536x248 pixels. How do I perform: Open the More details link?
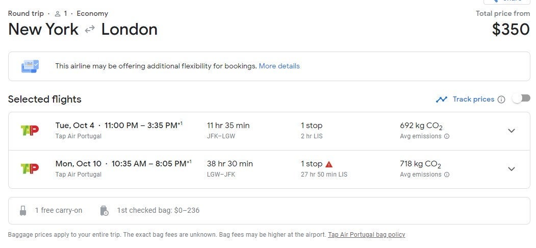click(x=279, y=66)
